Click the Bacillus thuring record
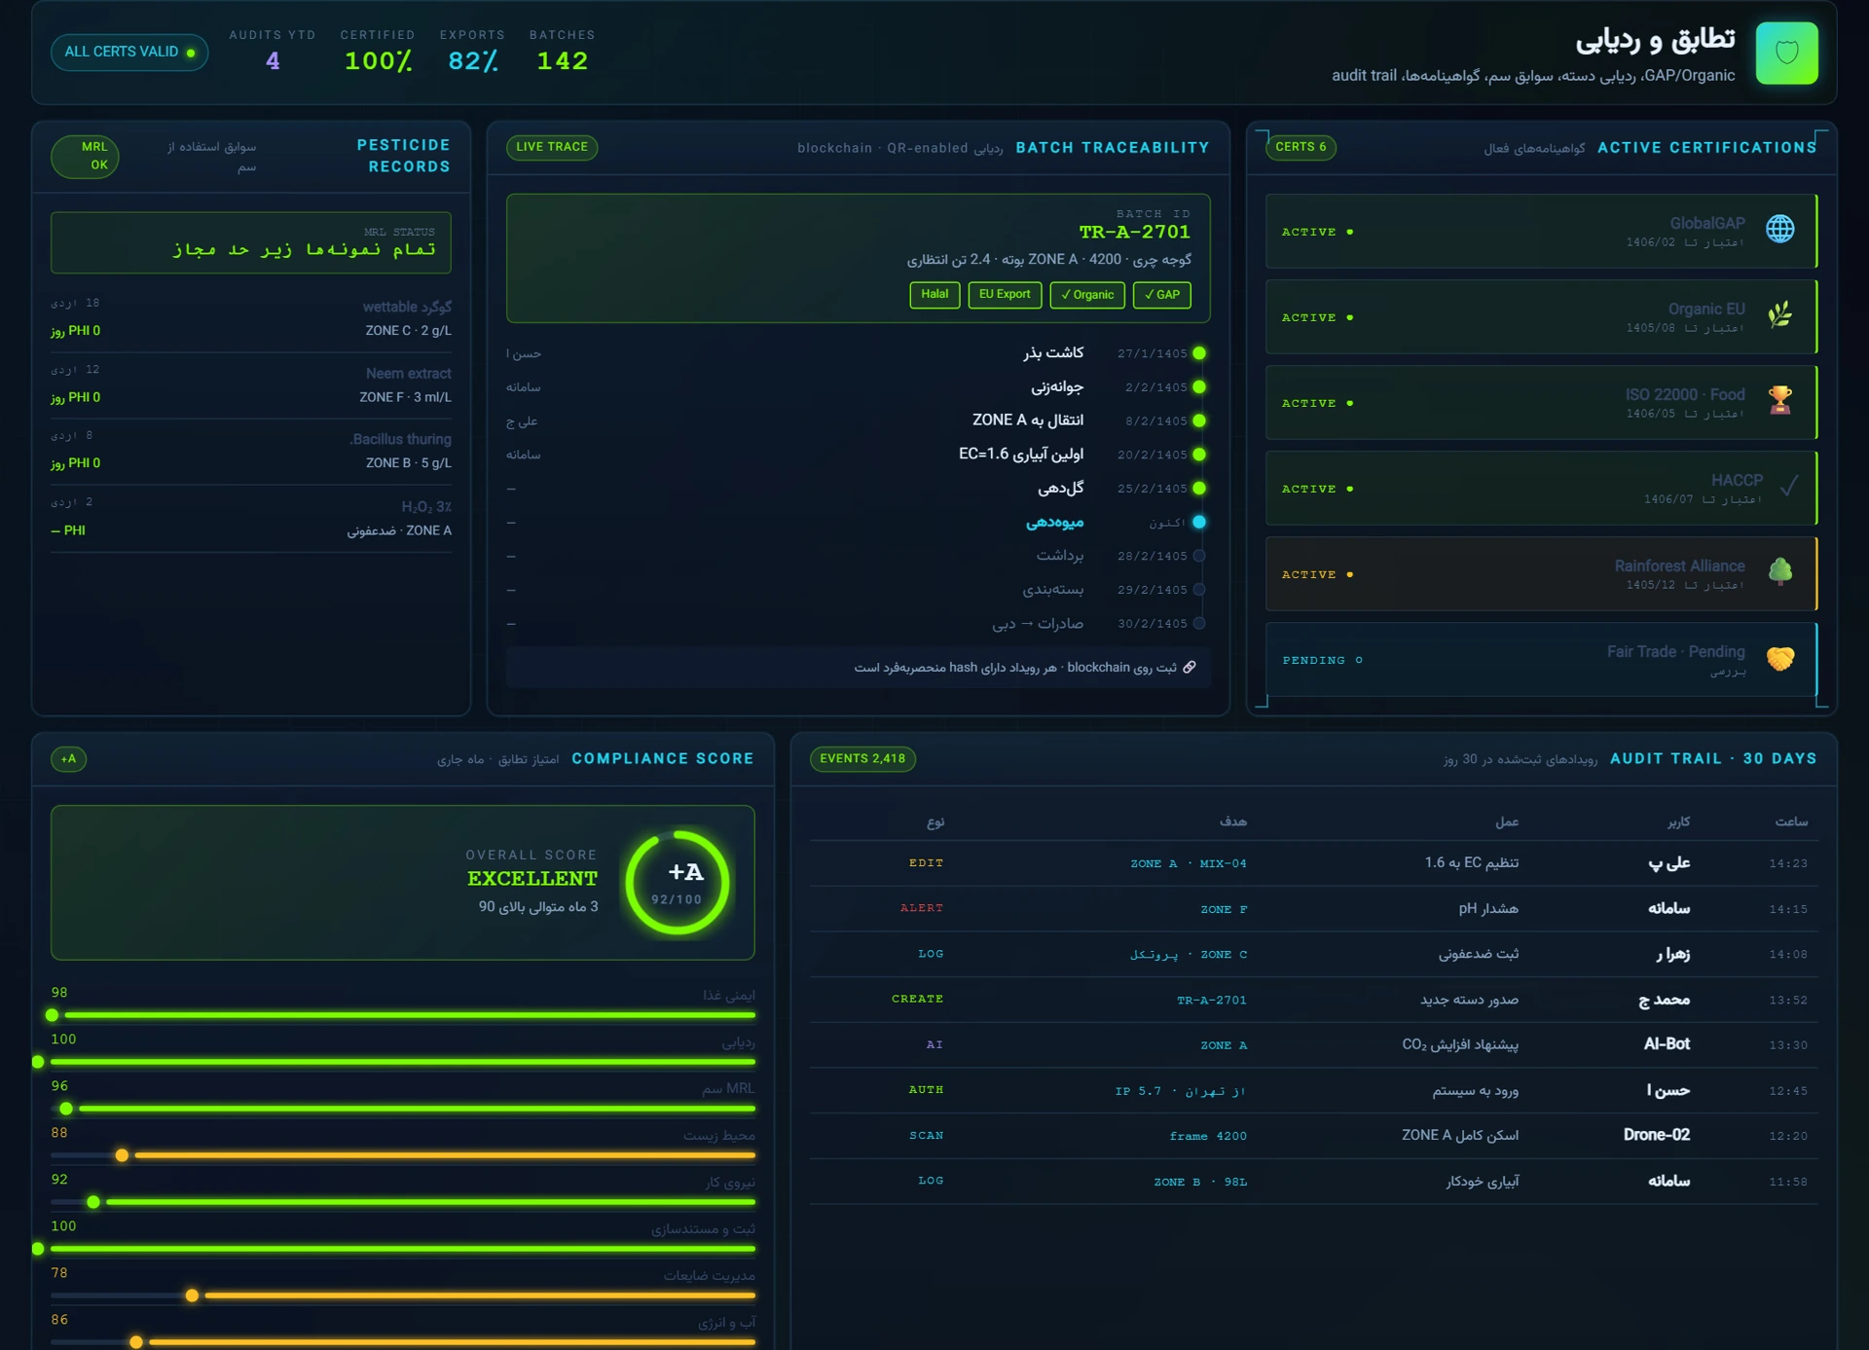Image resolution: width=1869 pixels, height=1350 pixels. tap(251, 452)
